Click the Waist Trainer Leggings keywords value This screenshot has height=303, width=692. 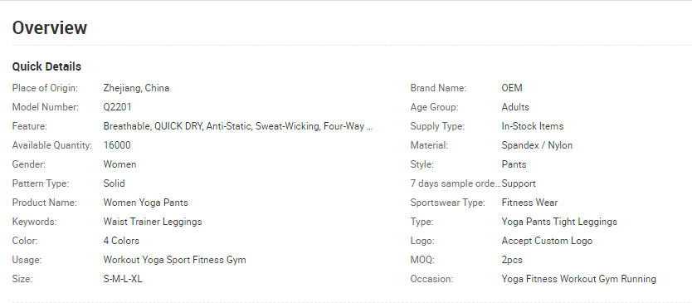tap(153, 222)
